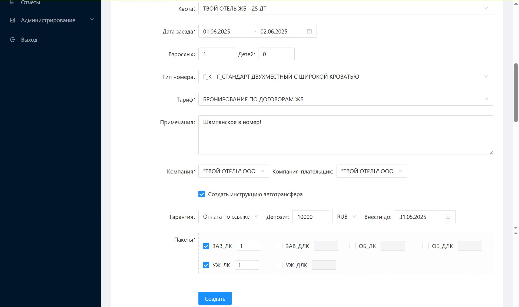519x307 pixels.
Task: Click the Отчёты chart icon
Action: [12, 2]
